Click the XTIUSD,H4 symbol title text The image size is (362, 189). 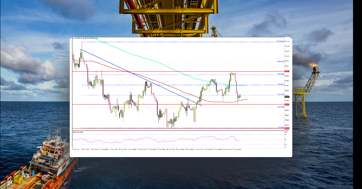click(x=79, y=38)
